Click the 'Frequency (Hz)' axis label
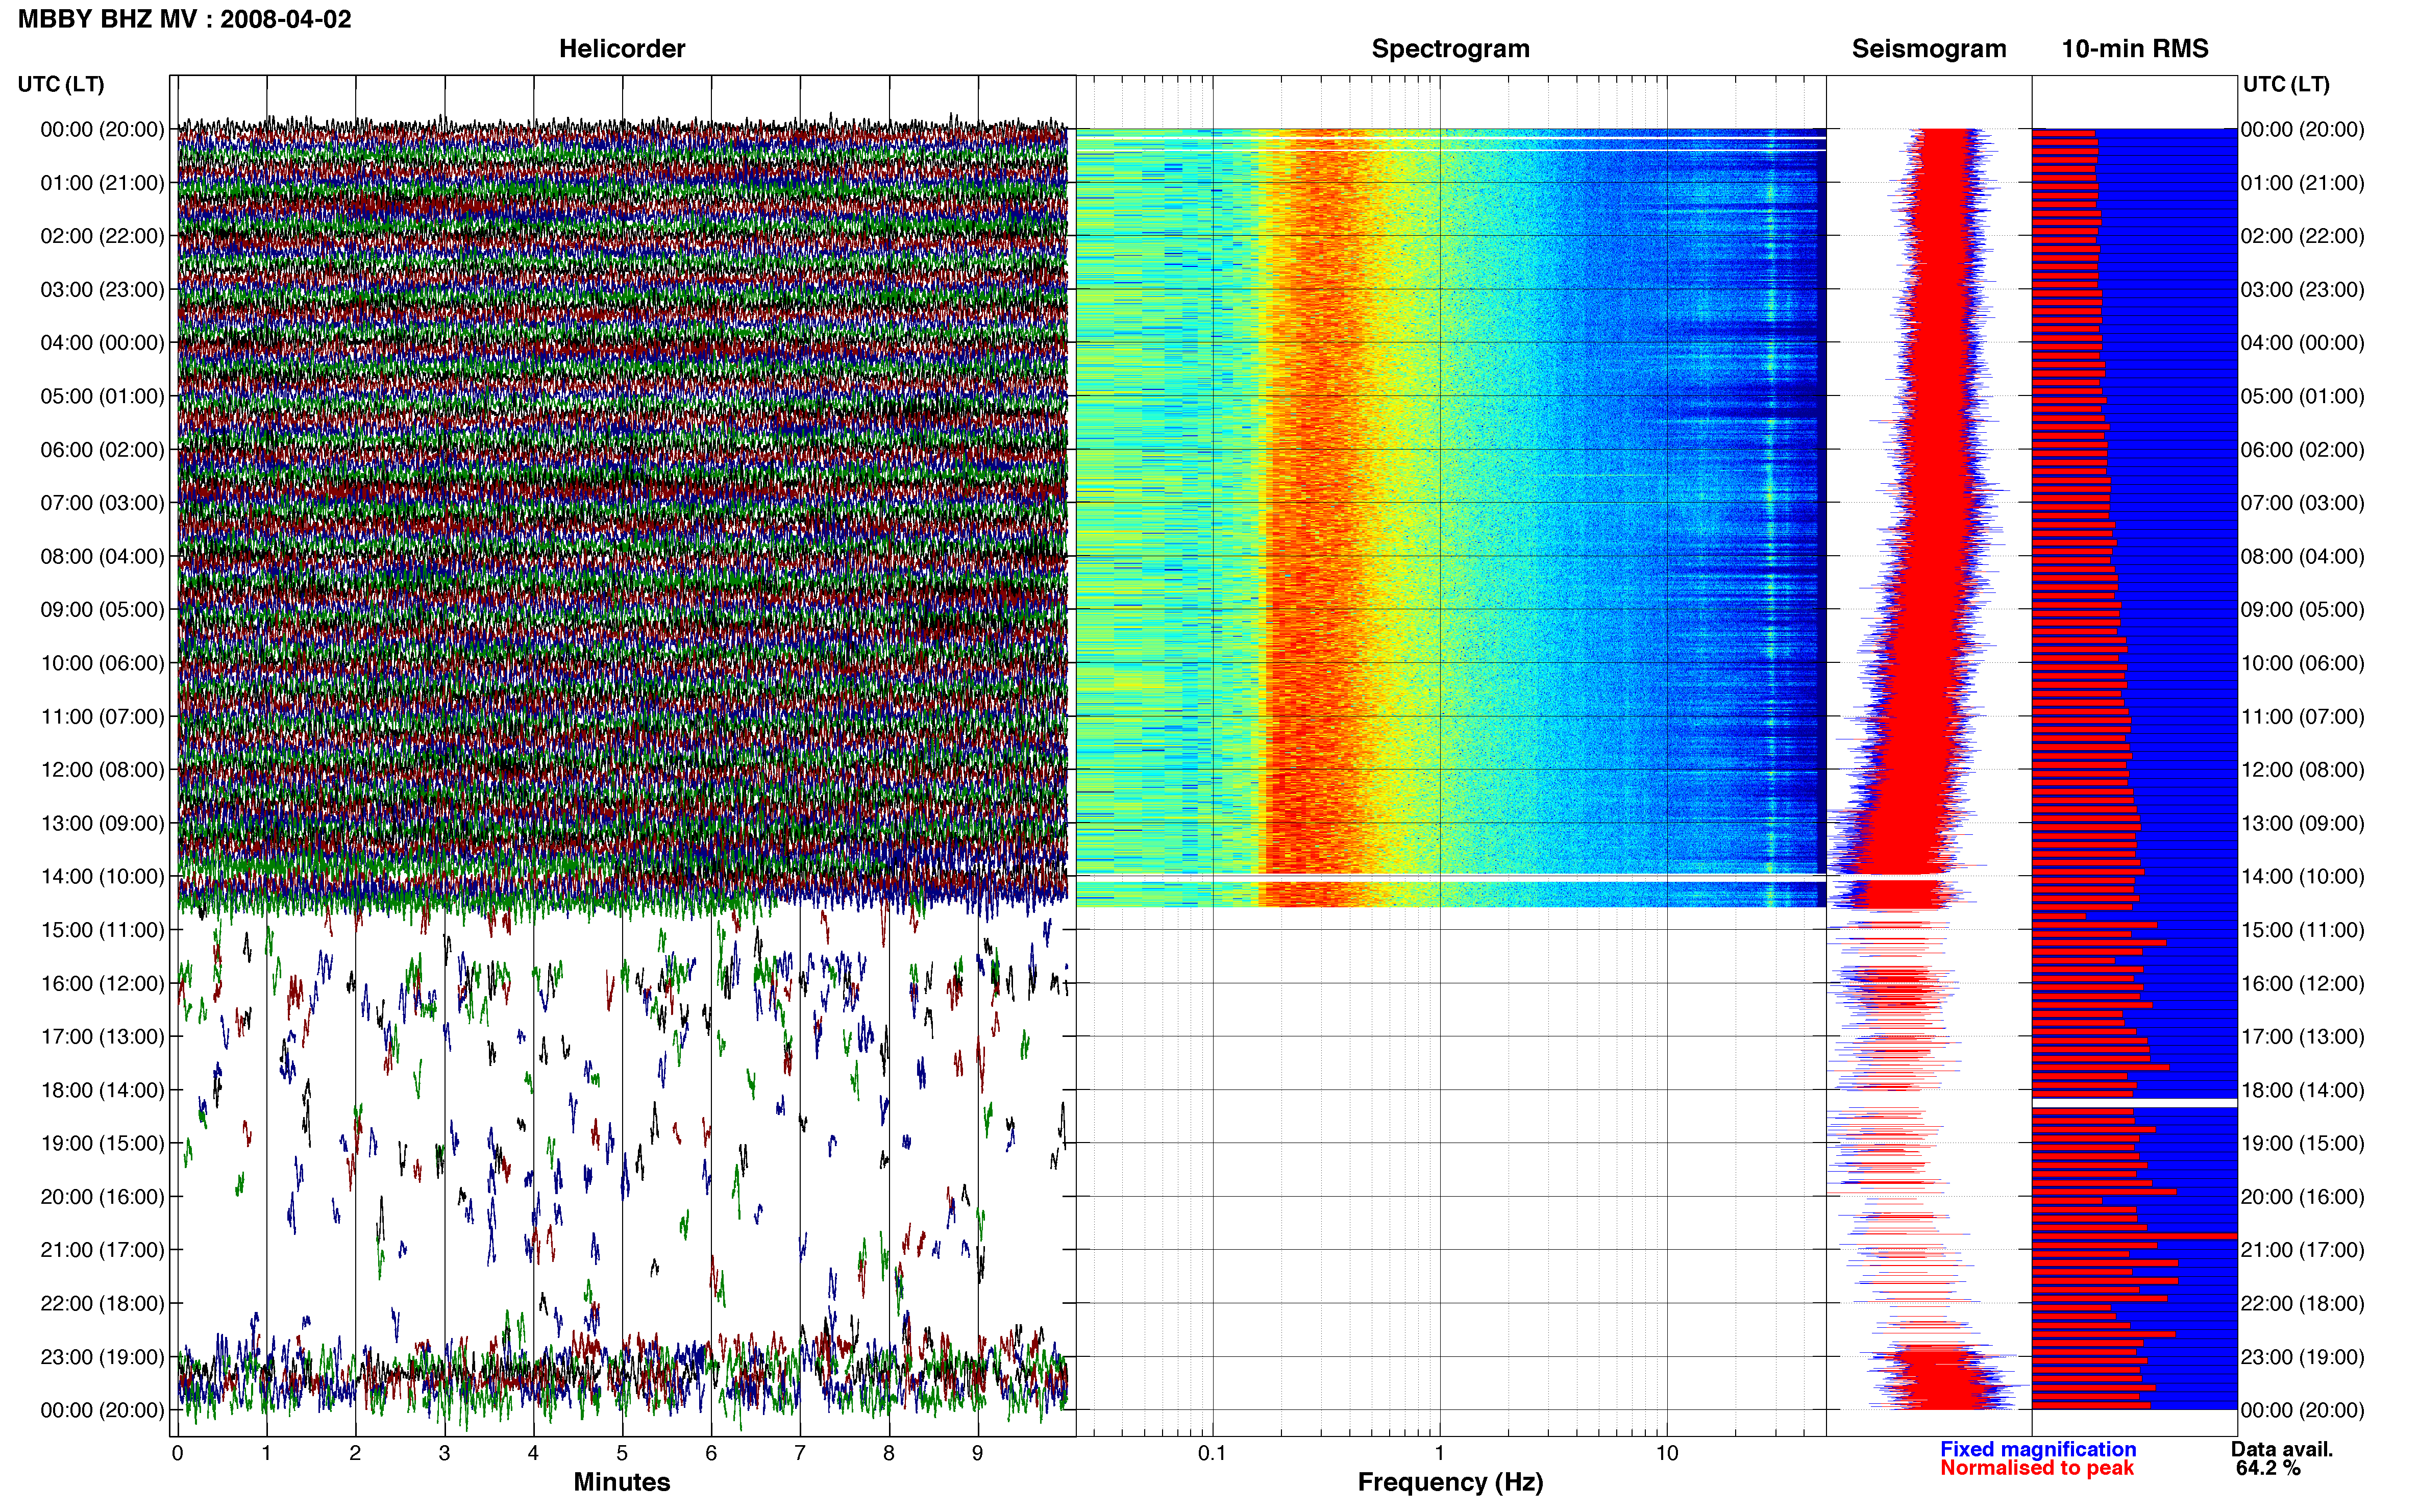This screenshot has height=1512, width=2419. click(x=1450, y=1482)
